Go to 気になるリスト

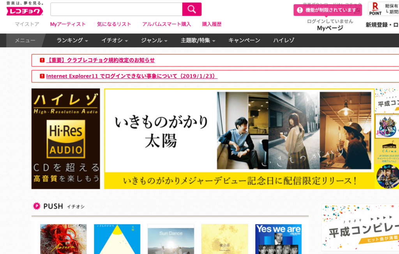pos(114,24)
